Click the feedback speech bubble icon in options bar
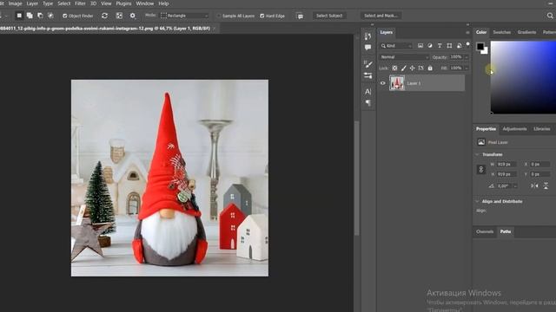The image size is (556, 312). coord(300,16)
